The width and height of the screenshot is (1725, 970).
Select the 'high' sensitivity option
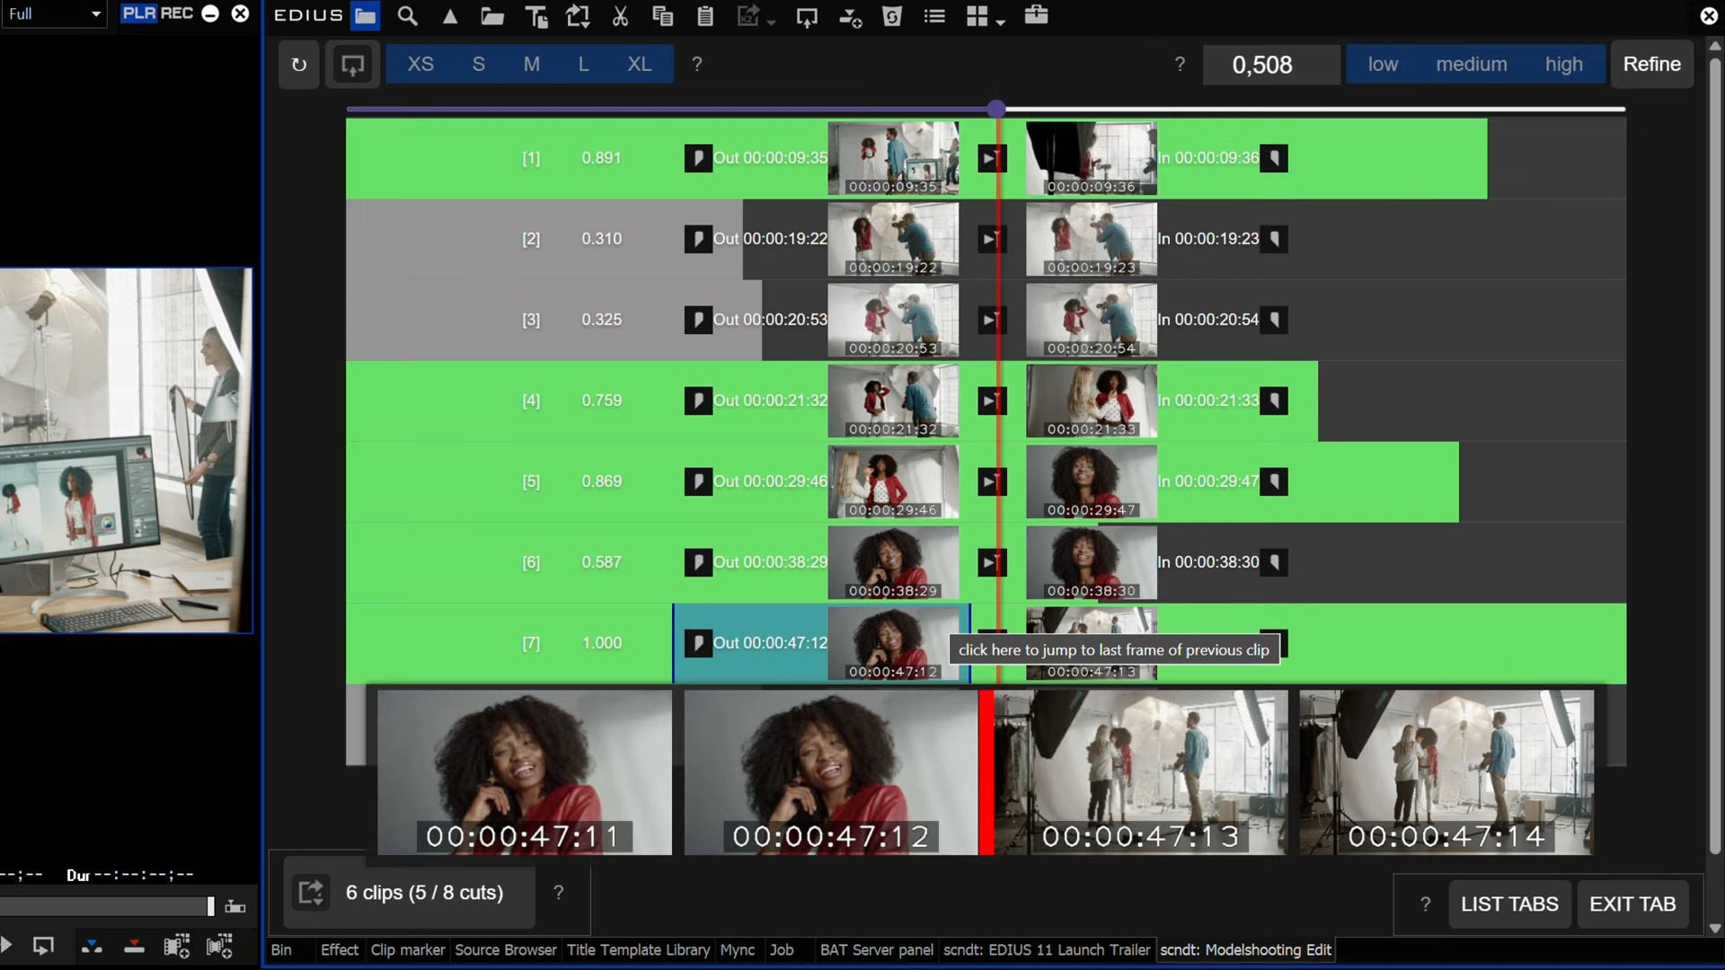click(x=1563, y=64)
